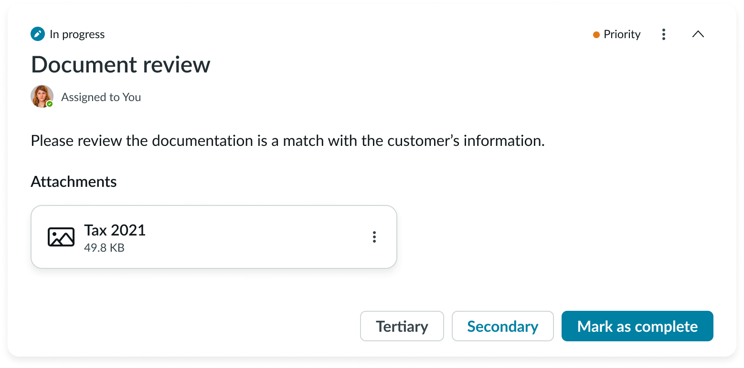Click the Assigned to You text
Viewport: 744px width, 368px height.
coord(101,97)
